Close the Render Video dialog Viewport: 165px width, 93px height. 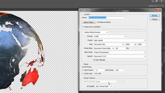[x=158, y=10]
